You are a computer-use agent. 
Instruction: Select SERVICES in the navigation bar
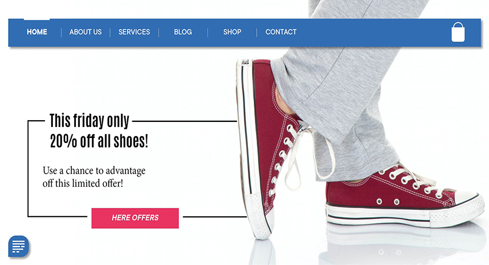(x=134, y=32)
